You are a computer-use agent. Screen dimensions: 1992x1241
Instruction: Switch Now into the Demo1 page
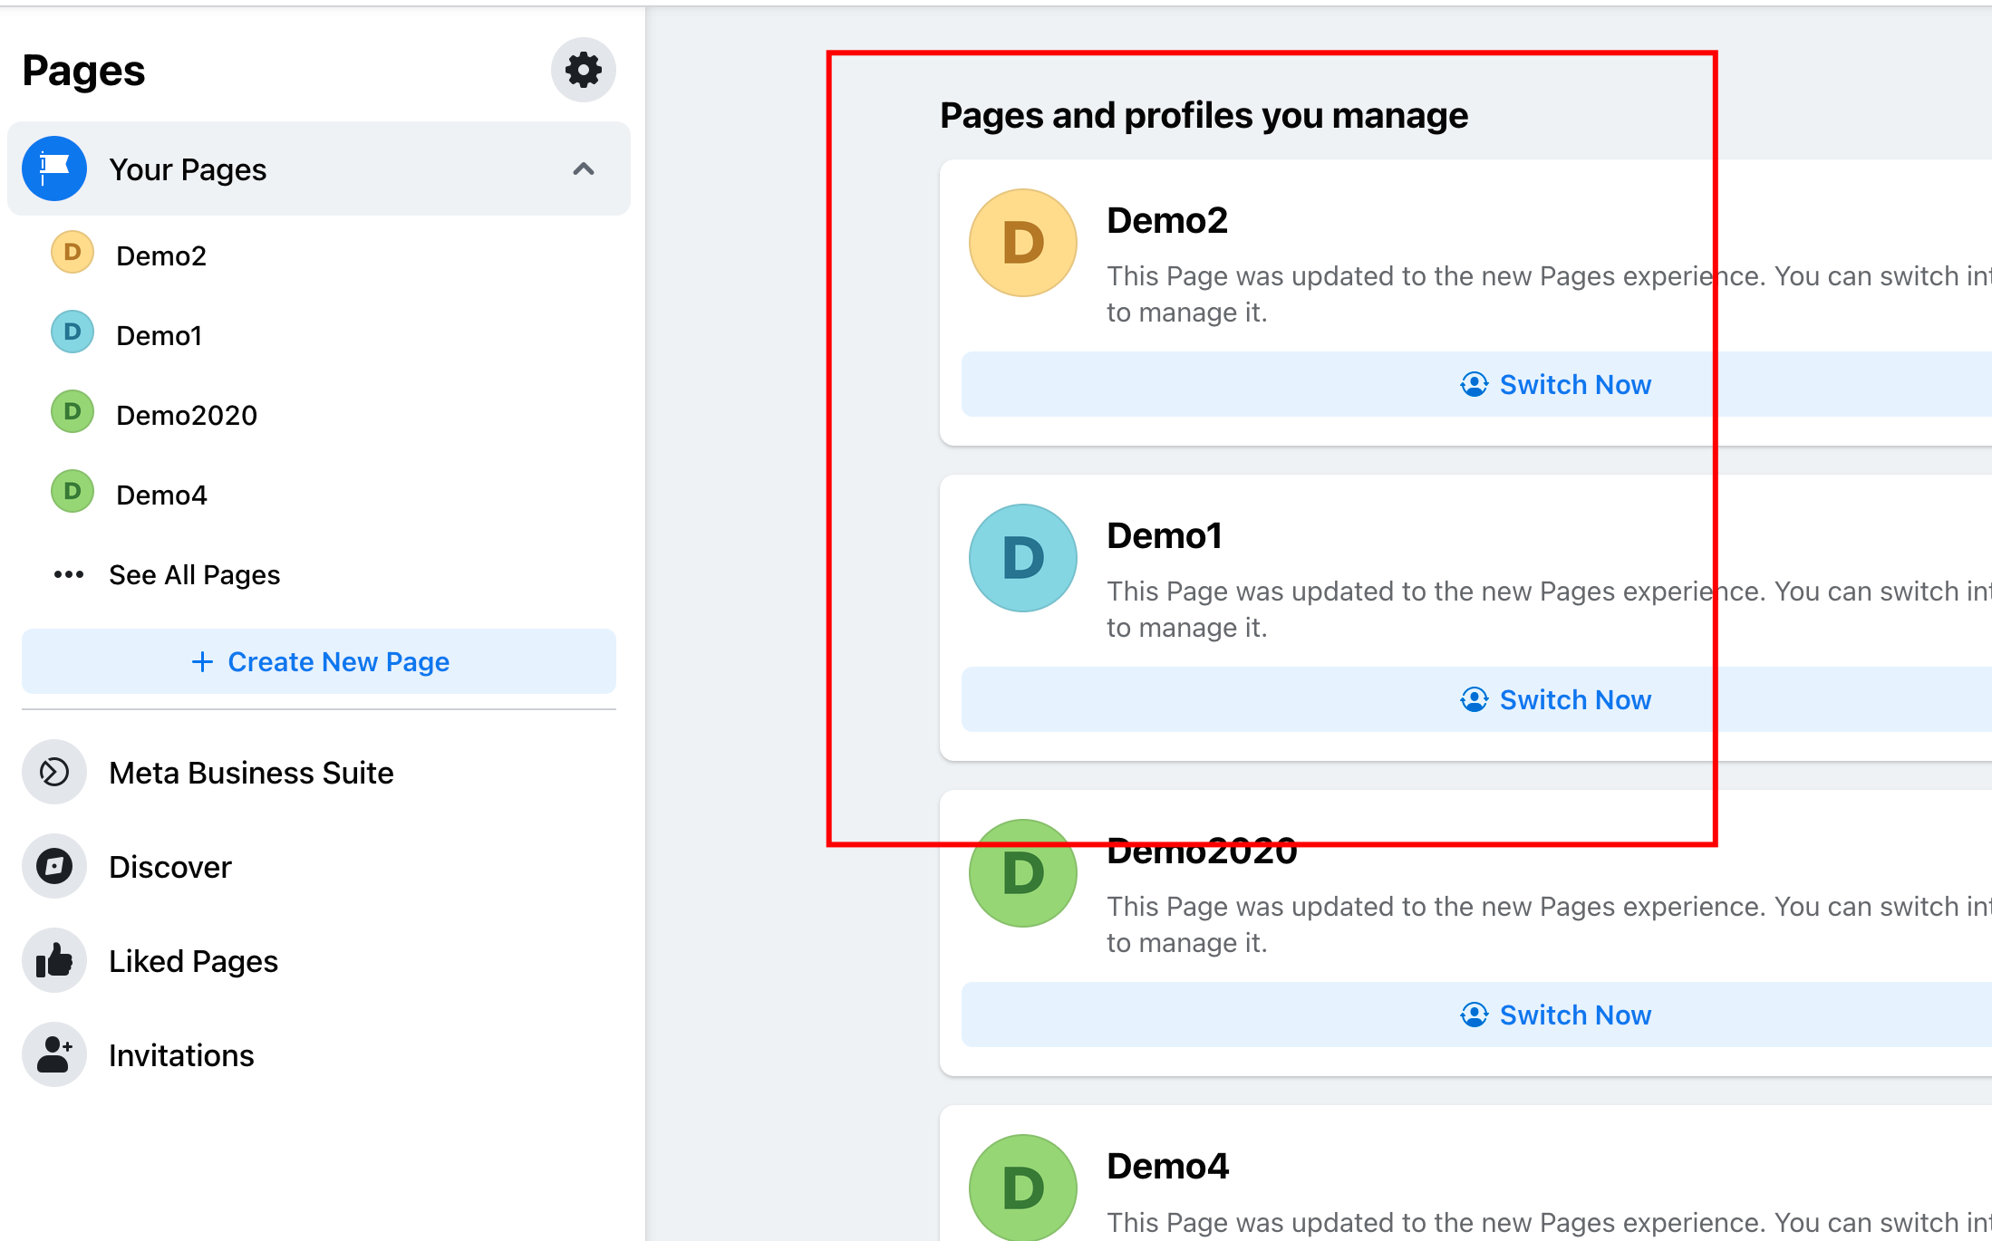[x=1555, y=699]
